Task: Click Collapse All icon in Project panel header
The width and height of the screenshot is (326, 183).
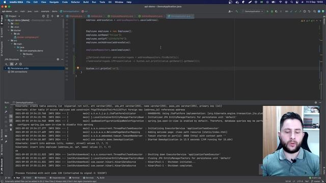Action: 52,16
